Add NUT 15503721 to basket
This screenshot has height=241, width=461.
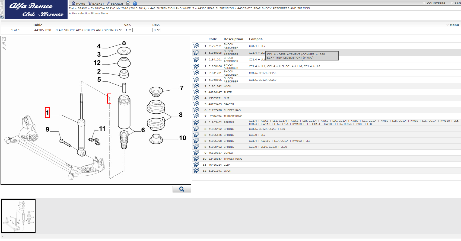tap(196, 98)
